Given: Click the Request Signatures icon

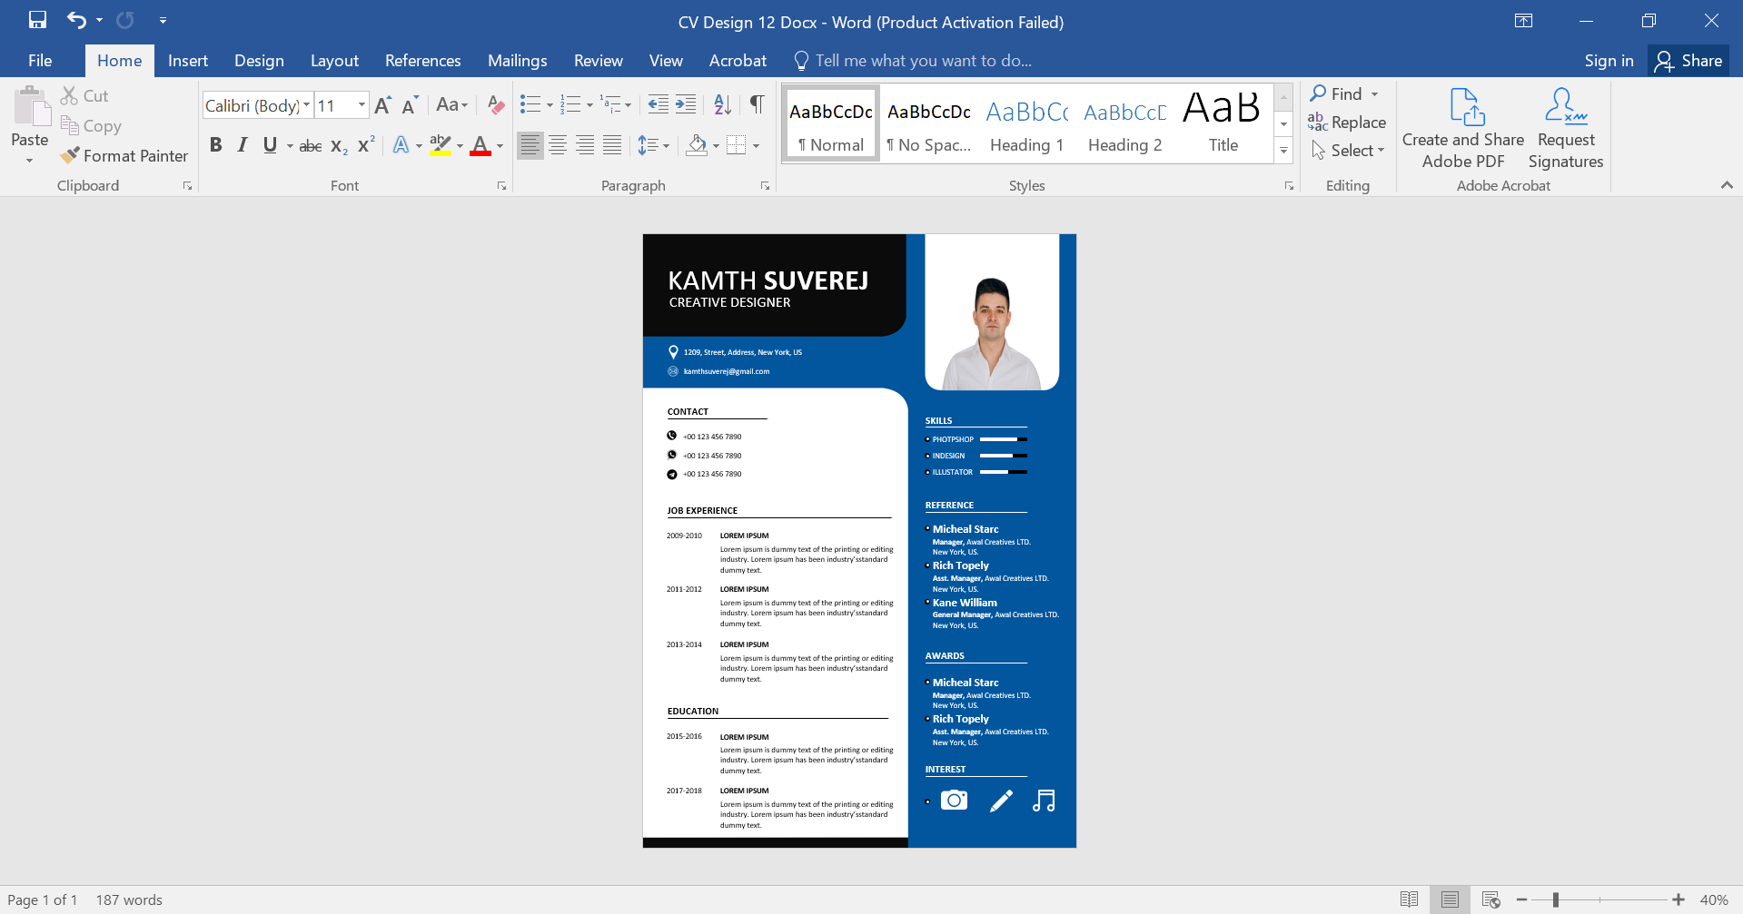Looking at the screenshot, I should pyautogui.click(x=1564, y=127).
